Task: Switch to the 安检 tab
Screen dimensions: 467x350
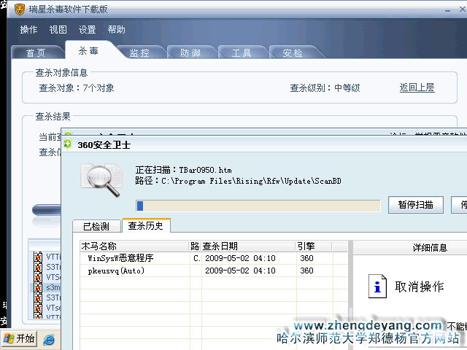Action: (x=293, y=52)
